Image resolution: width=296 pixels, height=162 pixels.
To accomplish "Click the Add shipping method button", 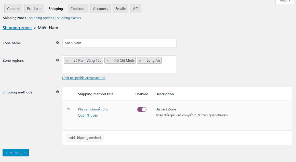I will [85, 138].
